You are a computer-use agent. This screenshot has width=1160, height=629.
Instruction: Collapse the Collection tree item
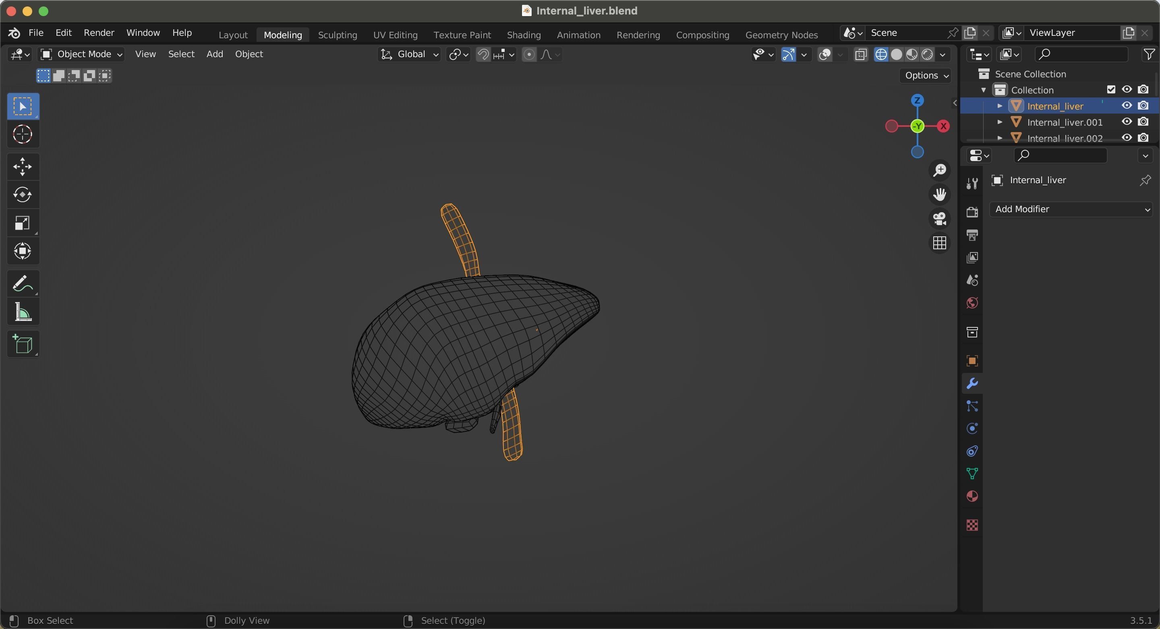(x=984, y=90)
